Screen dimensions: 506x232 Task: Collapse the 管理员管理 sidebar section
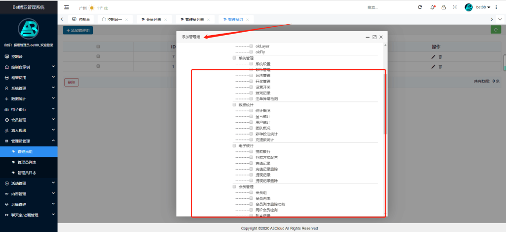point(29,141)
